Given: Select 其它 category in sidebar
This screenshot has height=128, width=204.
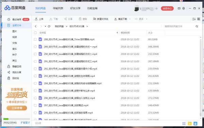Looking at the screenshot, I should 15,61.
